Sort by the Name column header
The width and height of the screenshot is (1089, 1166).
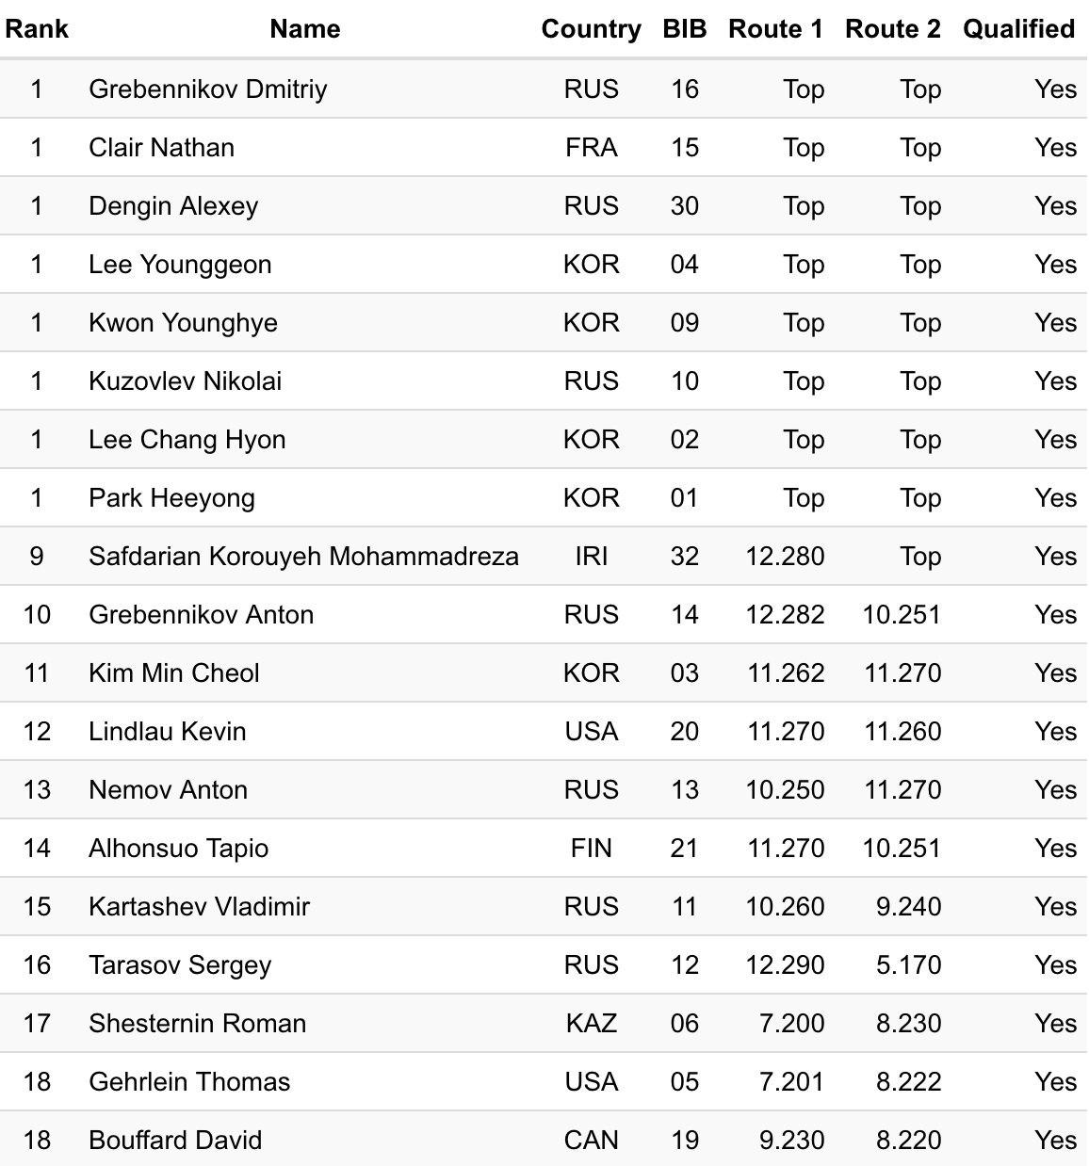click(304, 29)
